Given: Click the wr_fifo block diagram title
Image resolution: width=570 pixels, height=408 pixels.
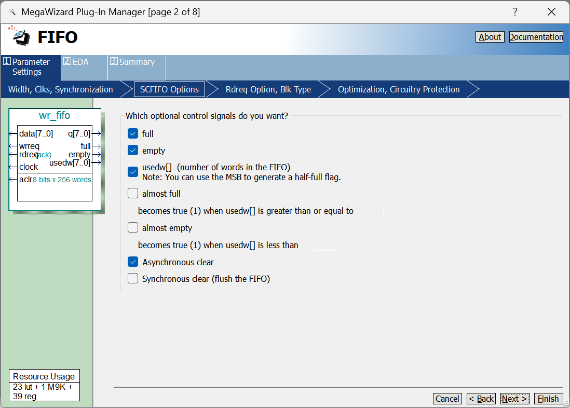Looking at the screenshot, I should click(55, 116).
